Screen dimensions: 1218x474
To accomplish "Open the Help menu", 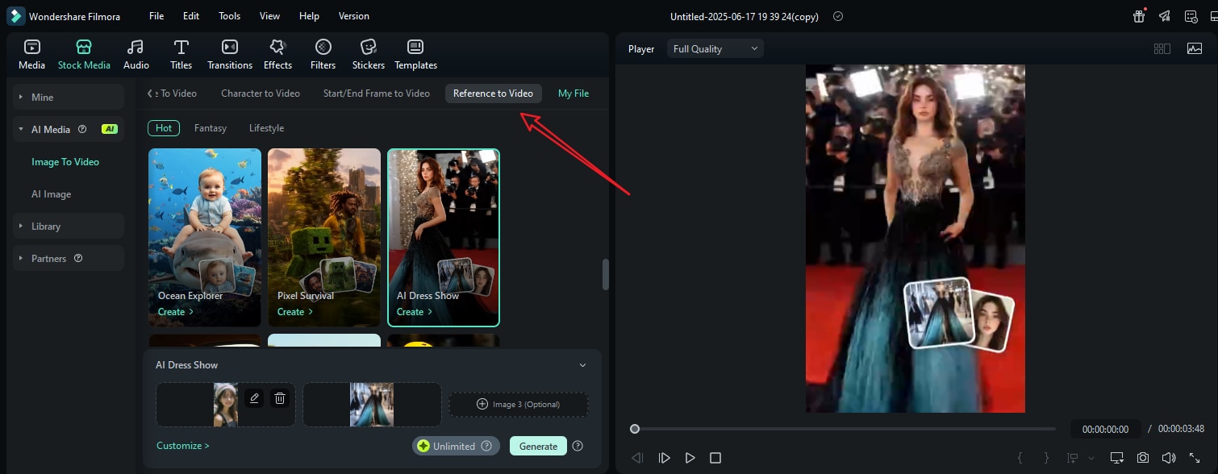I will click(x=309, y=16).
